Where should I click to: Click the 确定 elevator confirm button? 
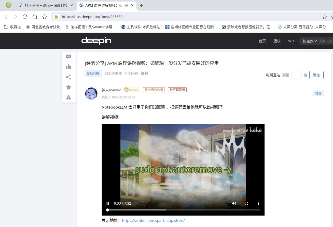pos(316,75)
